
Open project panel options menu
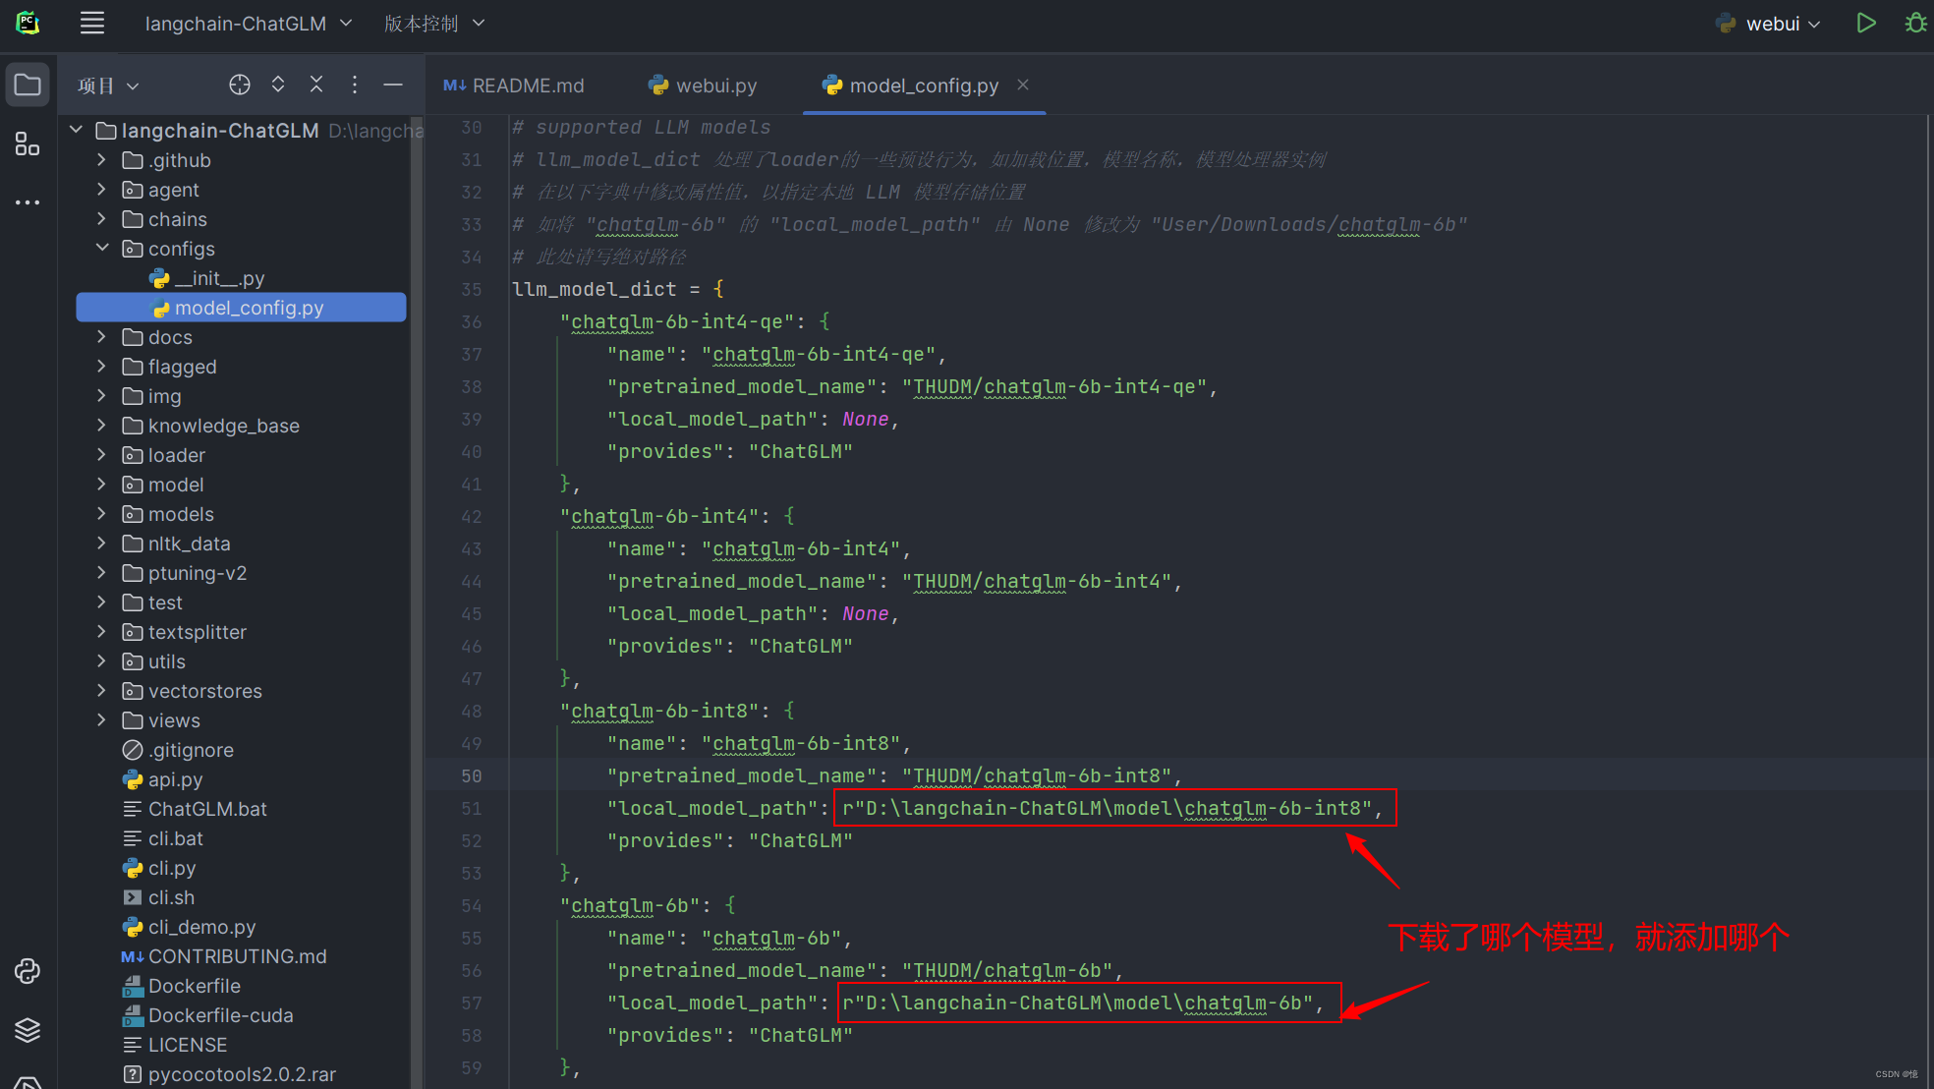pos(355,85)
